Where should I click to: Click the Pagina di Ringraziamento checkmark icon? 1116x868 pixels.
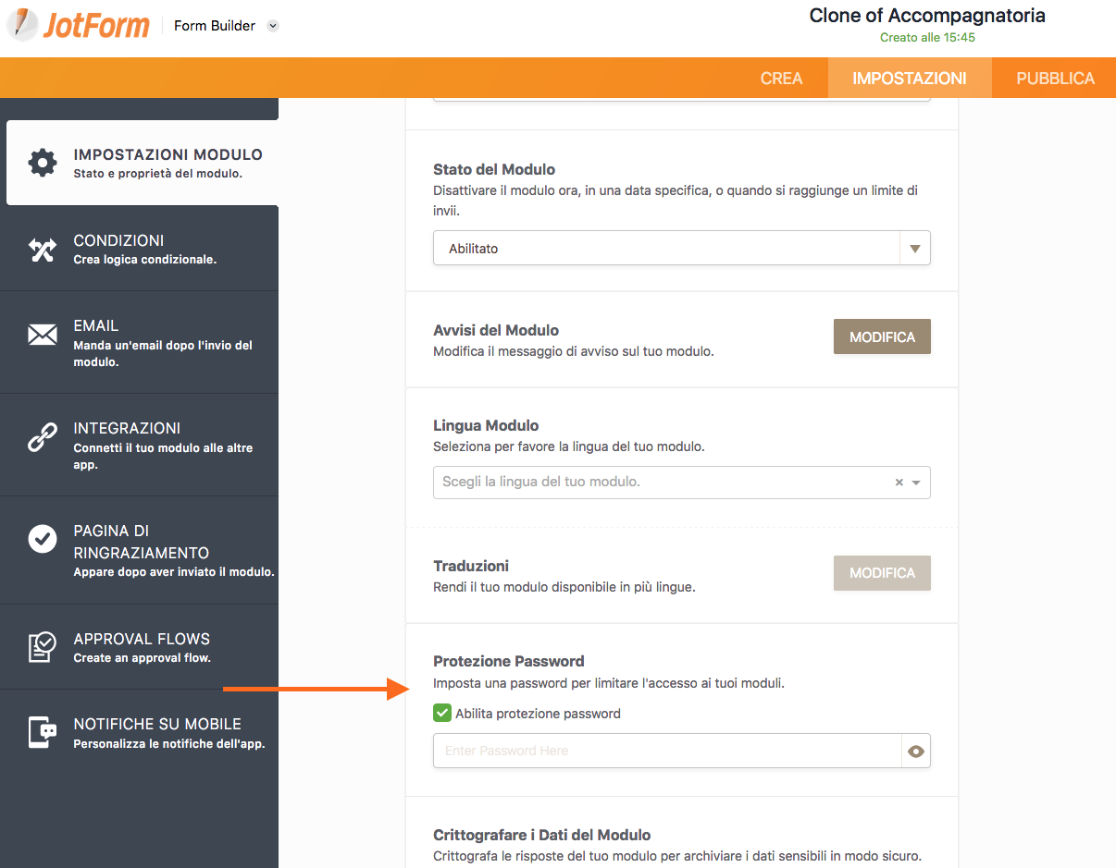[x=43, y=539]
